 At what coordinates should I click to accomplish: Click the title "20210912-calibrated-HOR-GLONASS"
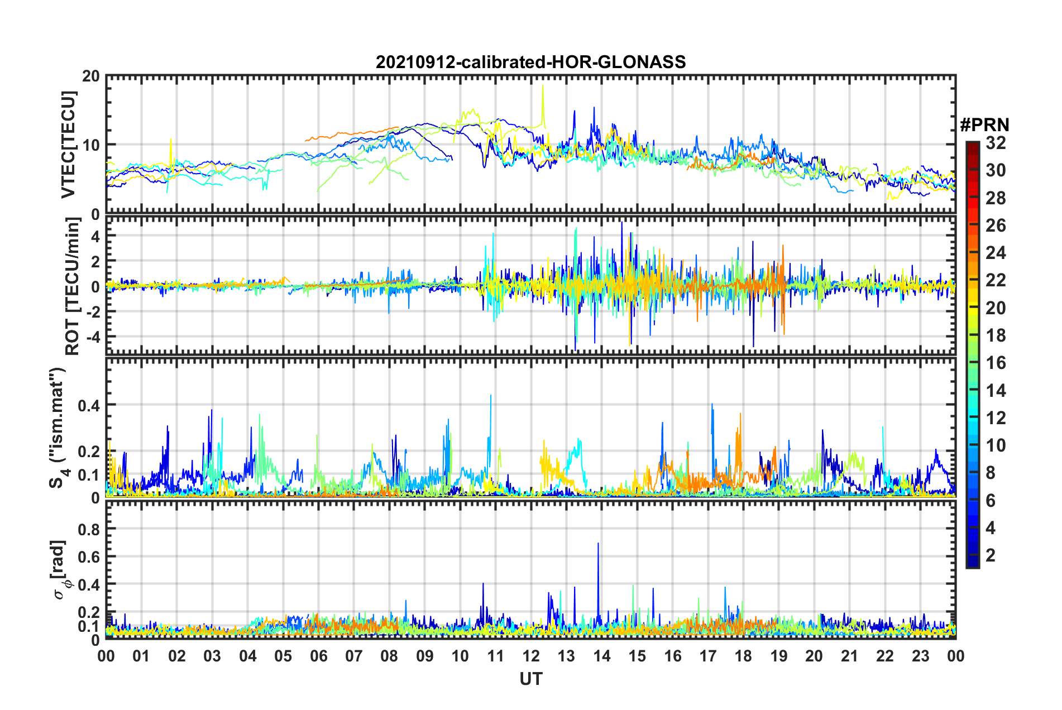pos(530,62)
